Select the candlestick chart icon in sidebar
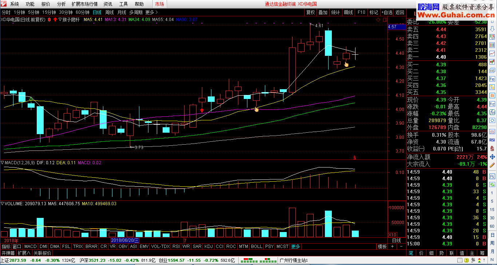The width and height of the screenshot is (497, 265). pos(492,62)
